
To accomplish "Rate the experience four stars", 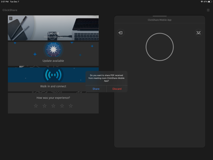I will point(62,106).
